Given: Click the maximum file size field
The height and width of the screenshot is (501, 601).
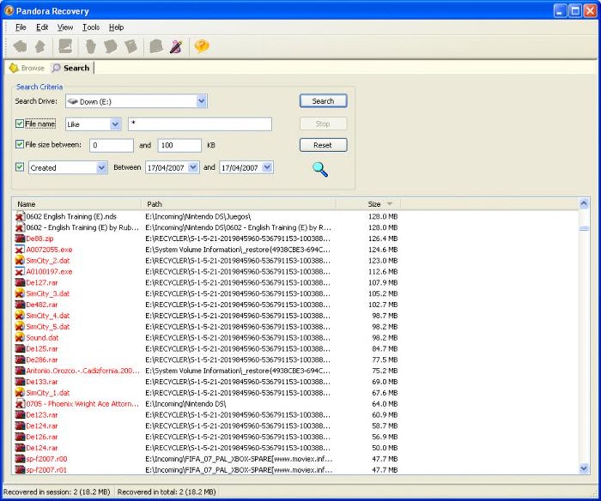Looking at the screenshot, I should (179, 145).
